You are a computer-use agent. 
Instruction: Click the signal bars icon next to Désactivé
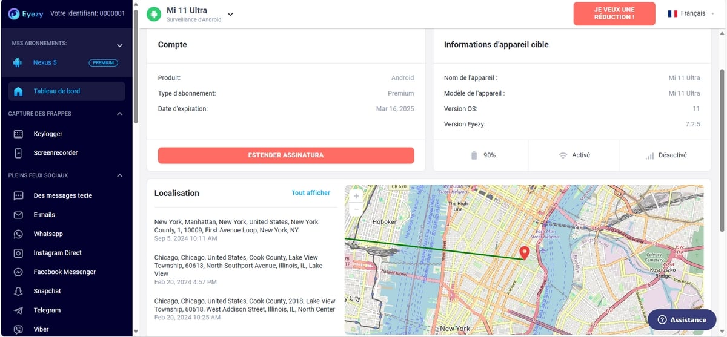pos(649,156)
